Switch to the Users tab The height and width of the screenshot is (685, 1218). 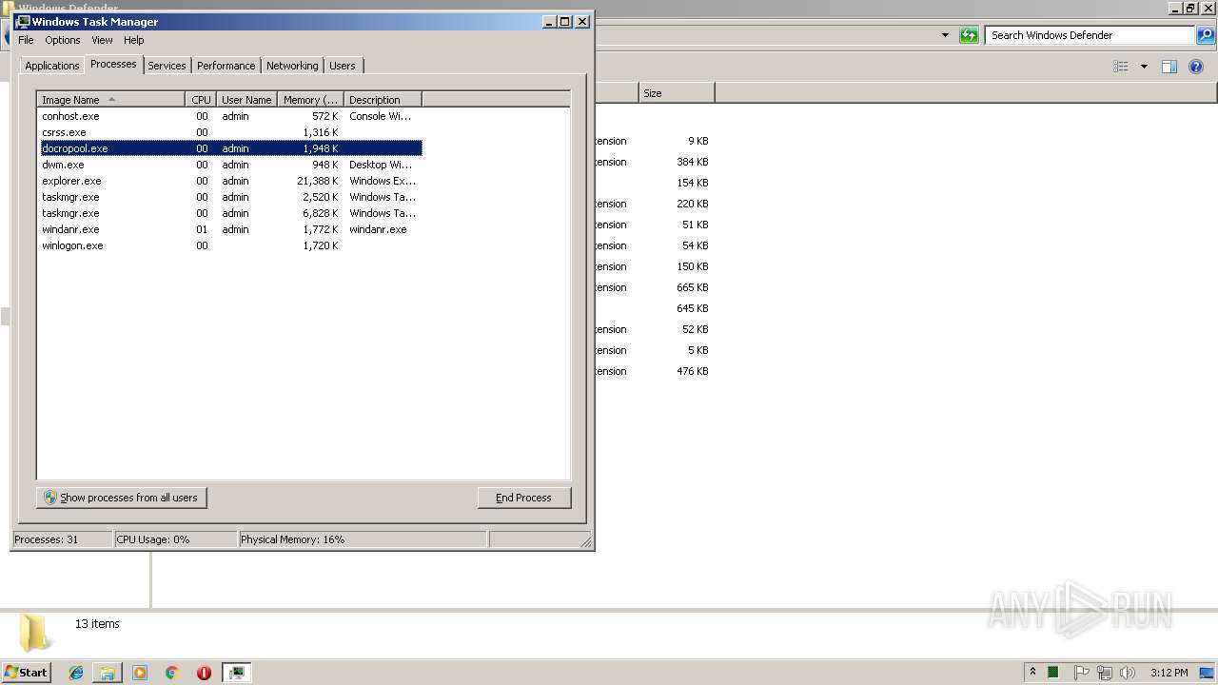343,66
